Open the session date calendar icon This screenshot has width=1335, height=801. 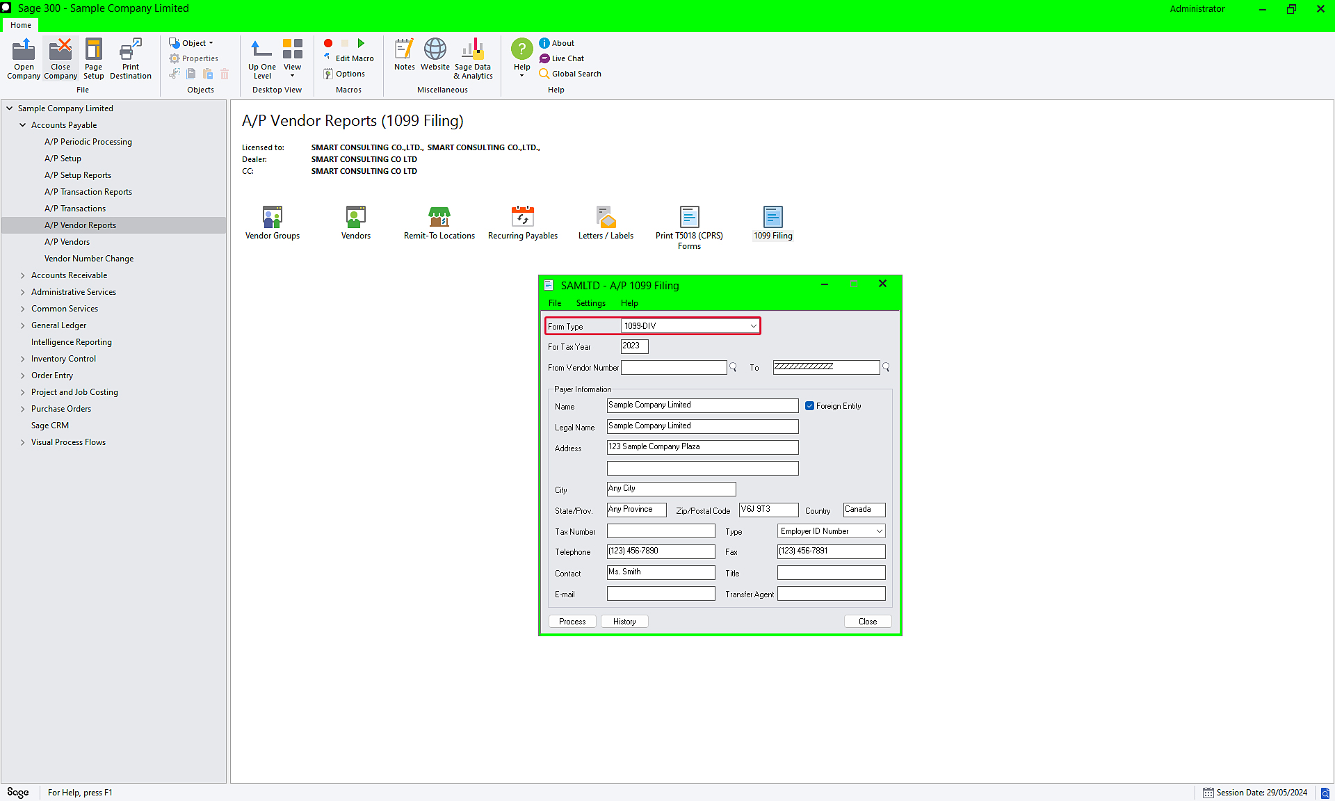tap(1208, 793)
